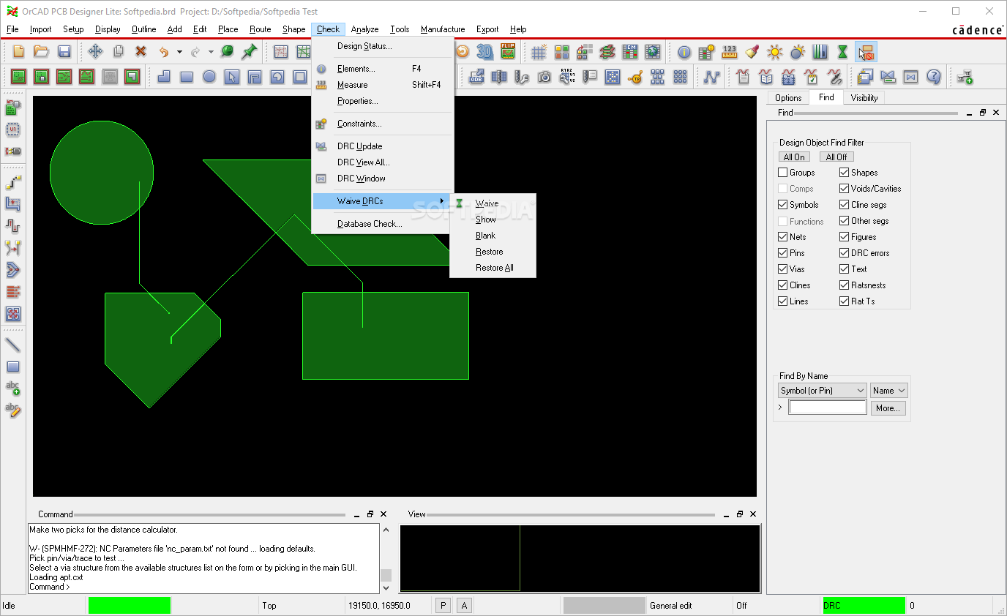Toggle the Groups checkbox
The image size is (1007, 616).
coord(783,173)
